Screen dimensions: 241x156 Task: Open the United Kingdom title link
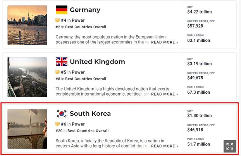tap(97, 62)
